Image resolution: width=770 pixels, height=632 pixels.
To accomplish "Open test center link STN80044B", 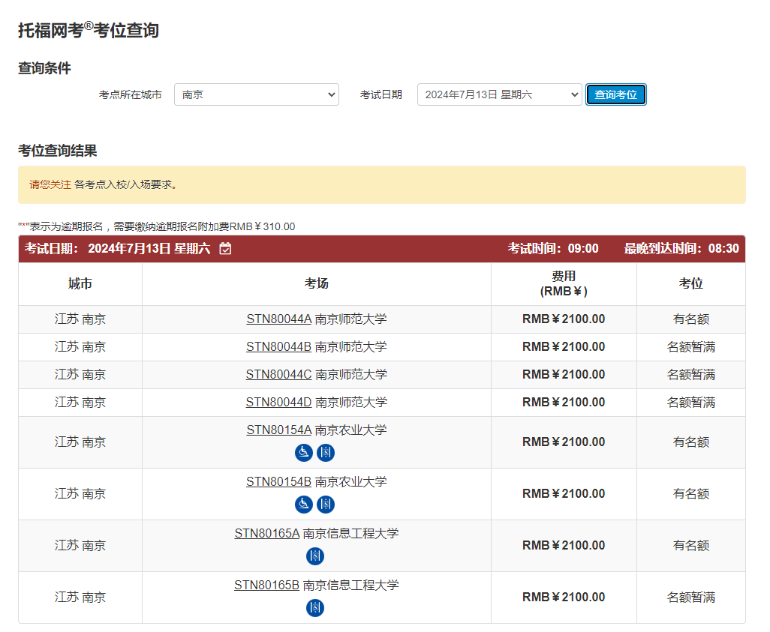I will [x=278, y=347].
